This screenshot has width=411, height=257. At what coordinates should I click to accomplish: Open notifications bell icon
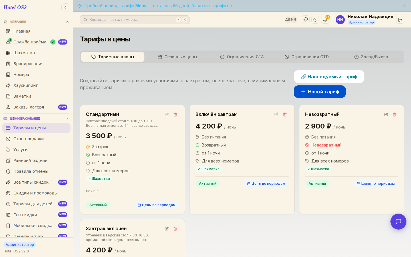coord(325,20)
